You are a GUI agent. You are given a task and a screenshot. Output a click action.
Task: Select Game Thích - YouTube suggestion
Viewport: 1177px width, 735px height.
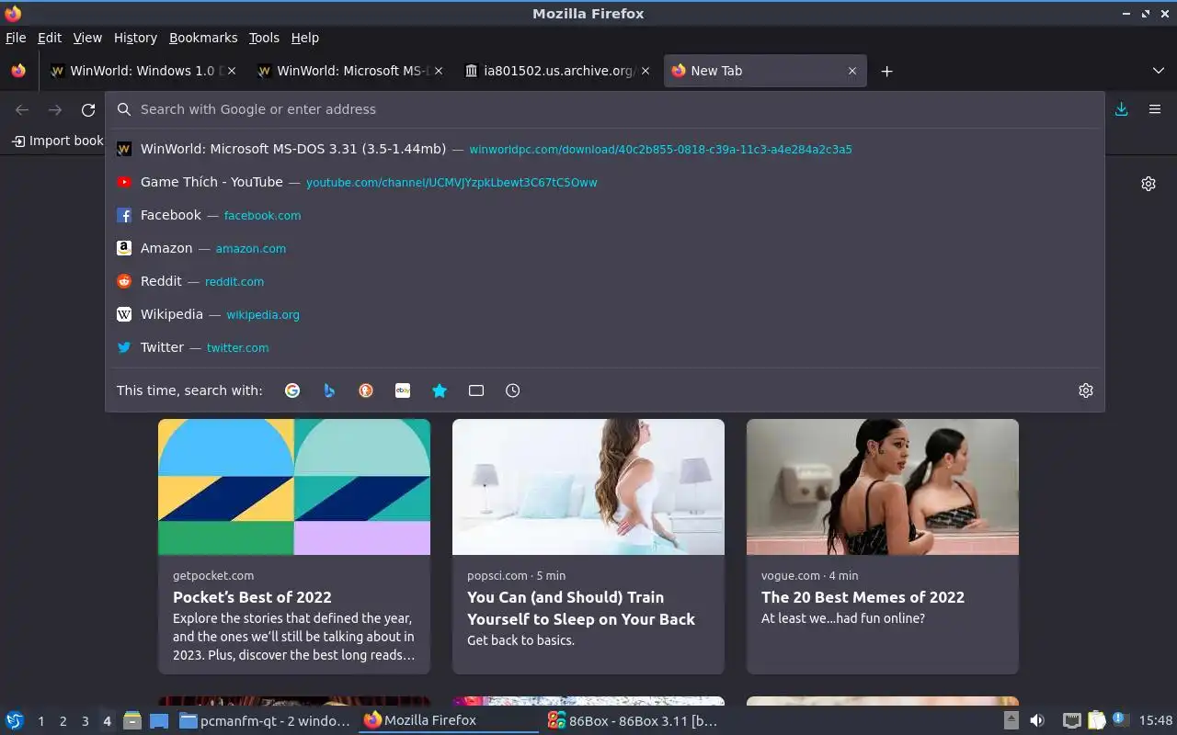click(x=605, y=182)
